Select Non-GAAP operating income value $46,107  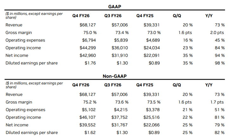pos(87,117)
